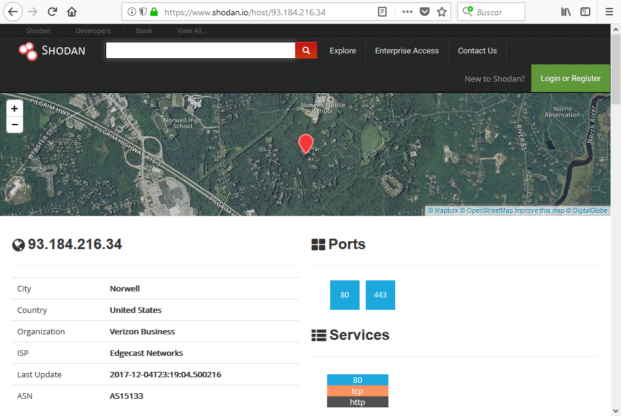621x416 pixels.
Task: Show the browser sidebar
Action: point(585,12)
